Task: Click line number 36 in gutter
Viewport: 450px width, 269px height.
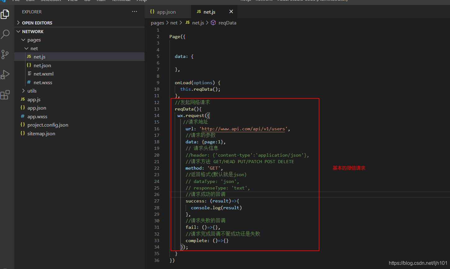Action: pyautogui.click(x=157, y=260)
